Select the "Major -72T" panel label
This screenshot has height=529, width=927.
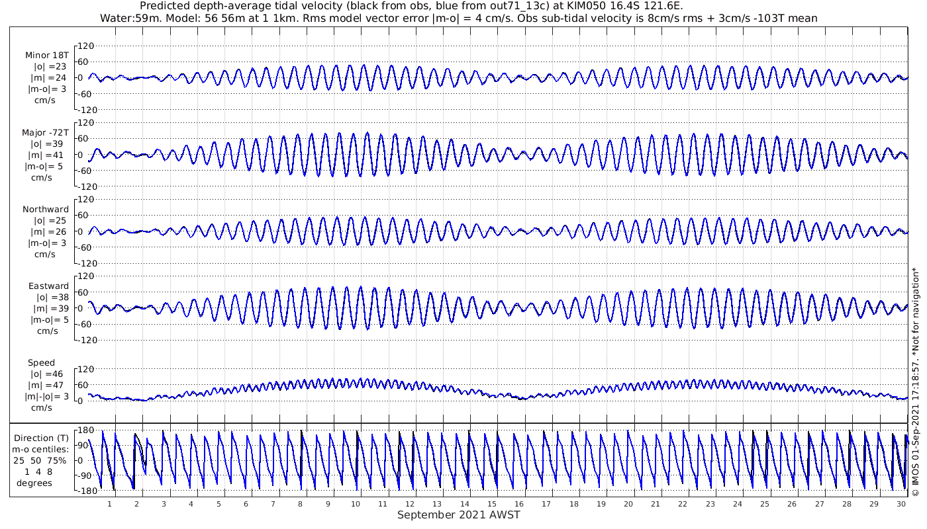tap(45, 133)
